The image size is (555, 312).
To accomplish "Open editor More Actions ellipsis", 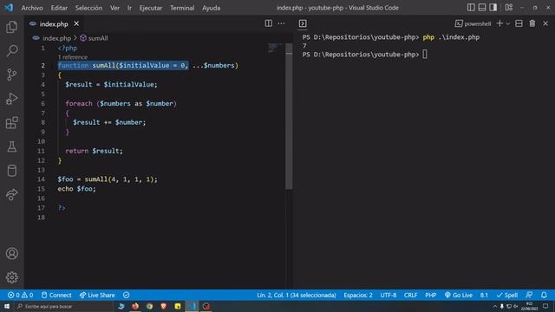I will click(281, 23).
